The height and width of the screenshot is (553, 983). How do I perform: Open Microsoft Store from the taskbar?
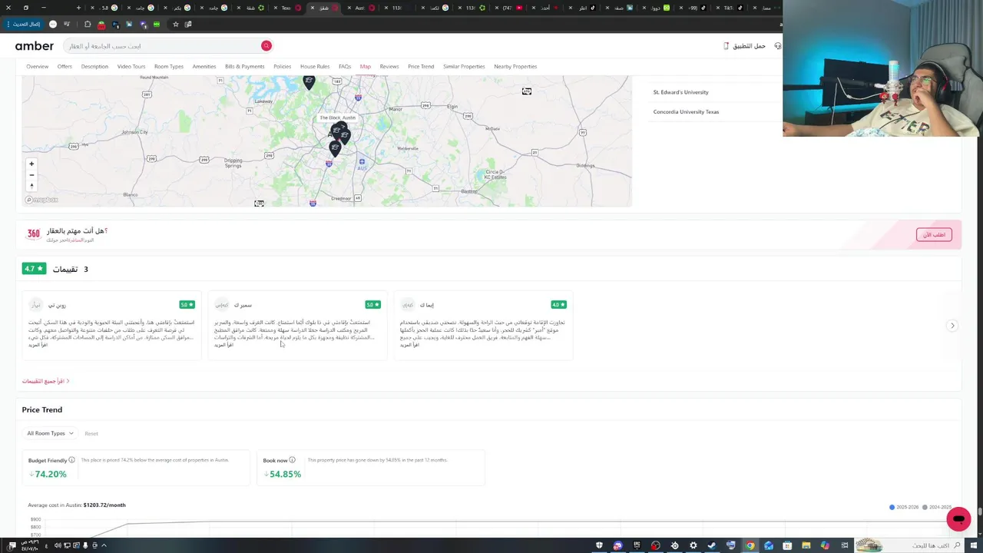(x=787, y=545)
